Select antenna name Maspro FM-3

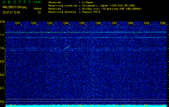coord(91,12)
